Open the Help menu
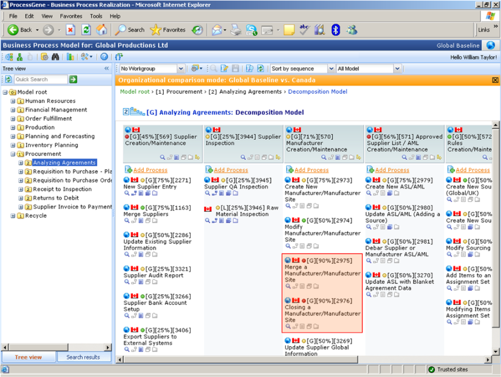The height and width of the screenshot is (377, 501). [115, 16]
